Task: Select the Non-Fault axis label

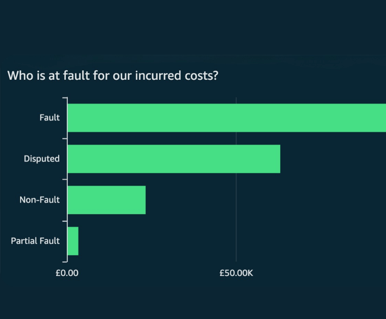Action: click(40, 200)
